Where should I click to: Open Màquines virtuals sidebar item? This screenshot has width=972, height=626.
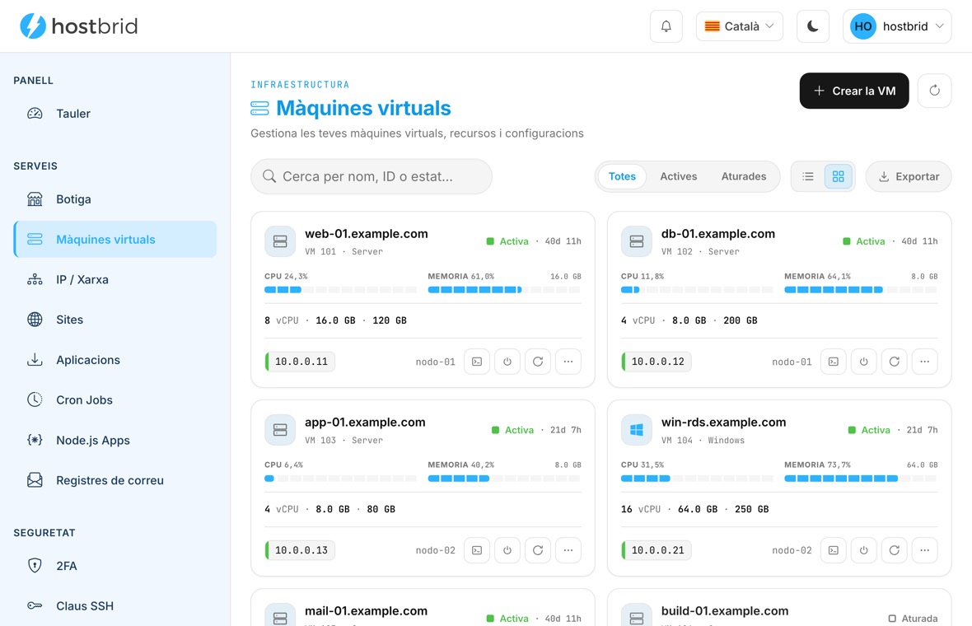tap(115, 239)
